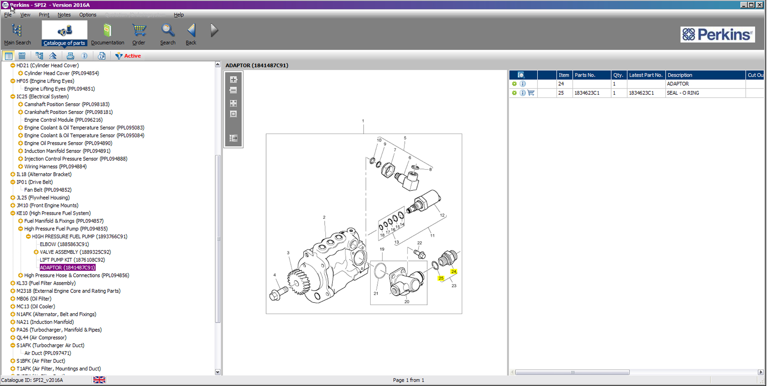Screen dimensions: 767x386
Task: Add SEAL - O RING to cart
Action: 531,93
